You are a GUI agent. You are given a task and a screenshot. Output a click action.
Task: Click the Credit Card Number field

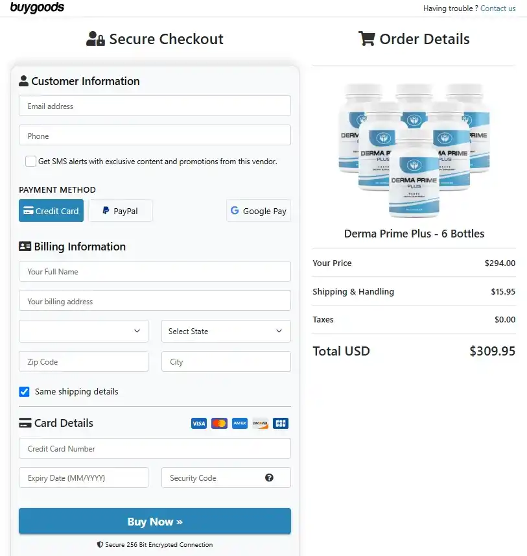pos(155,448)
